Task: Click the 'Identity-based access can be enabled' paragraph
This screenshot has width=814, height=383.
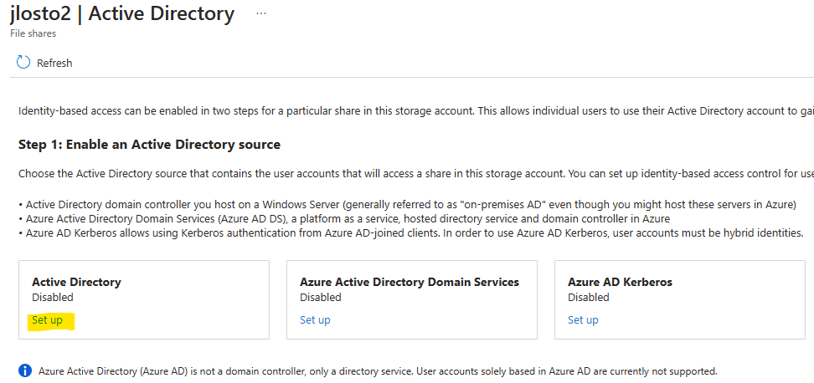Action: tap(416, 111)
